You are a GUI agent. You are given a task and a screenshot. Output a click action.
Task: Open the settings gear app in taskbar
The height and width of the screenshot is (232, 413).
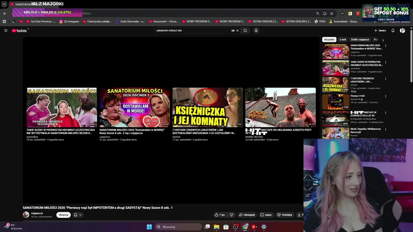pos(264,227)
